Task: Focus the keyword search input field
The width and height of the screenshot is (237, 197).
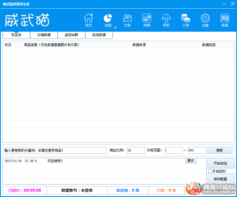Action: tap(55, 150)
